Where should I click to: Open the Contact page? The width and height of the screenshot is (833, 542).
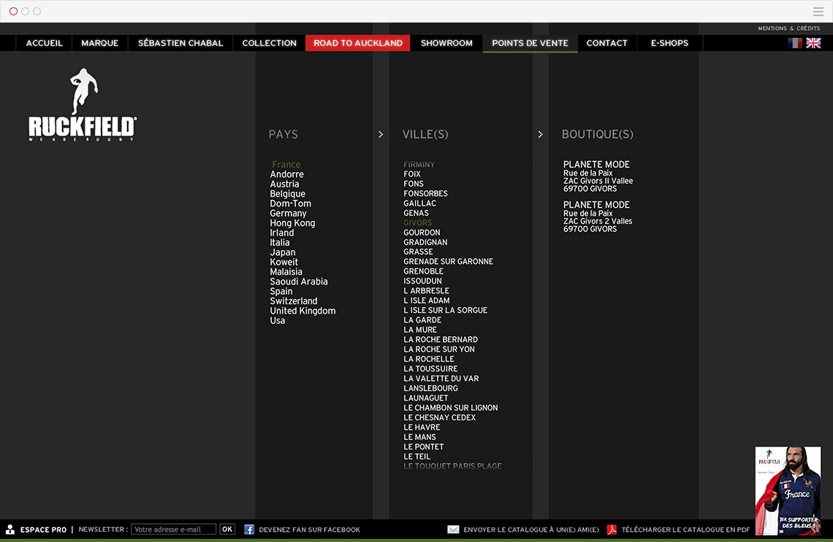coord(606,43)
